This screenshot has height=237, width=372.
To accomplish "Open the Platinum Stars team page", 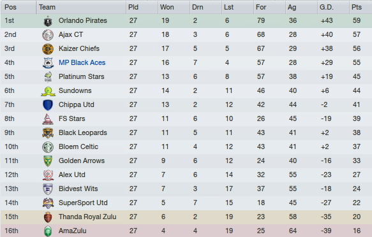I will pos(82,76).
